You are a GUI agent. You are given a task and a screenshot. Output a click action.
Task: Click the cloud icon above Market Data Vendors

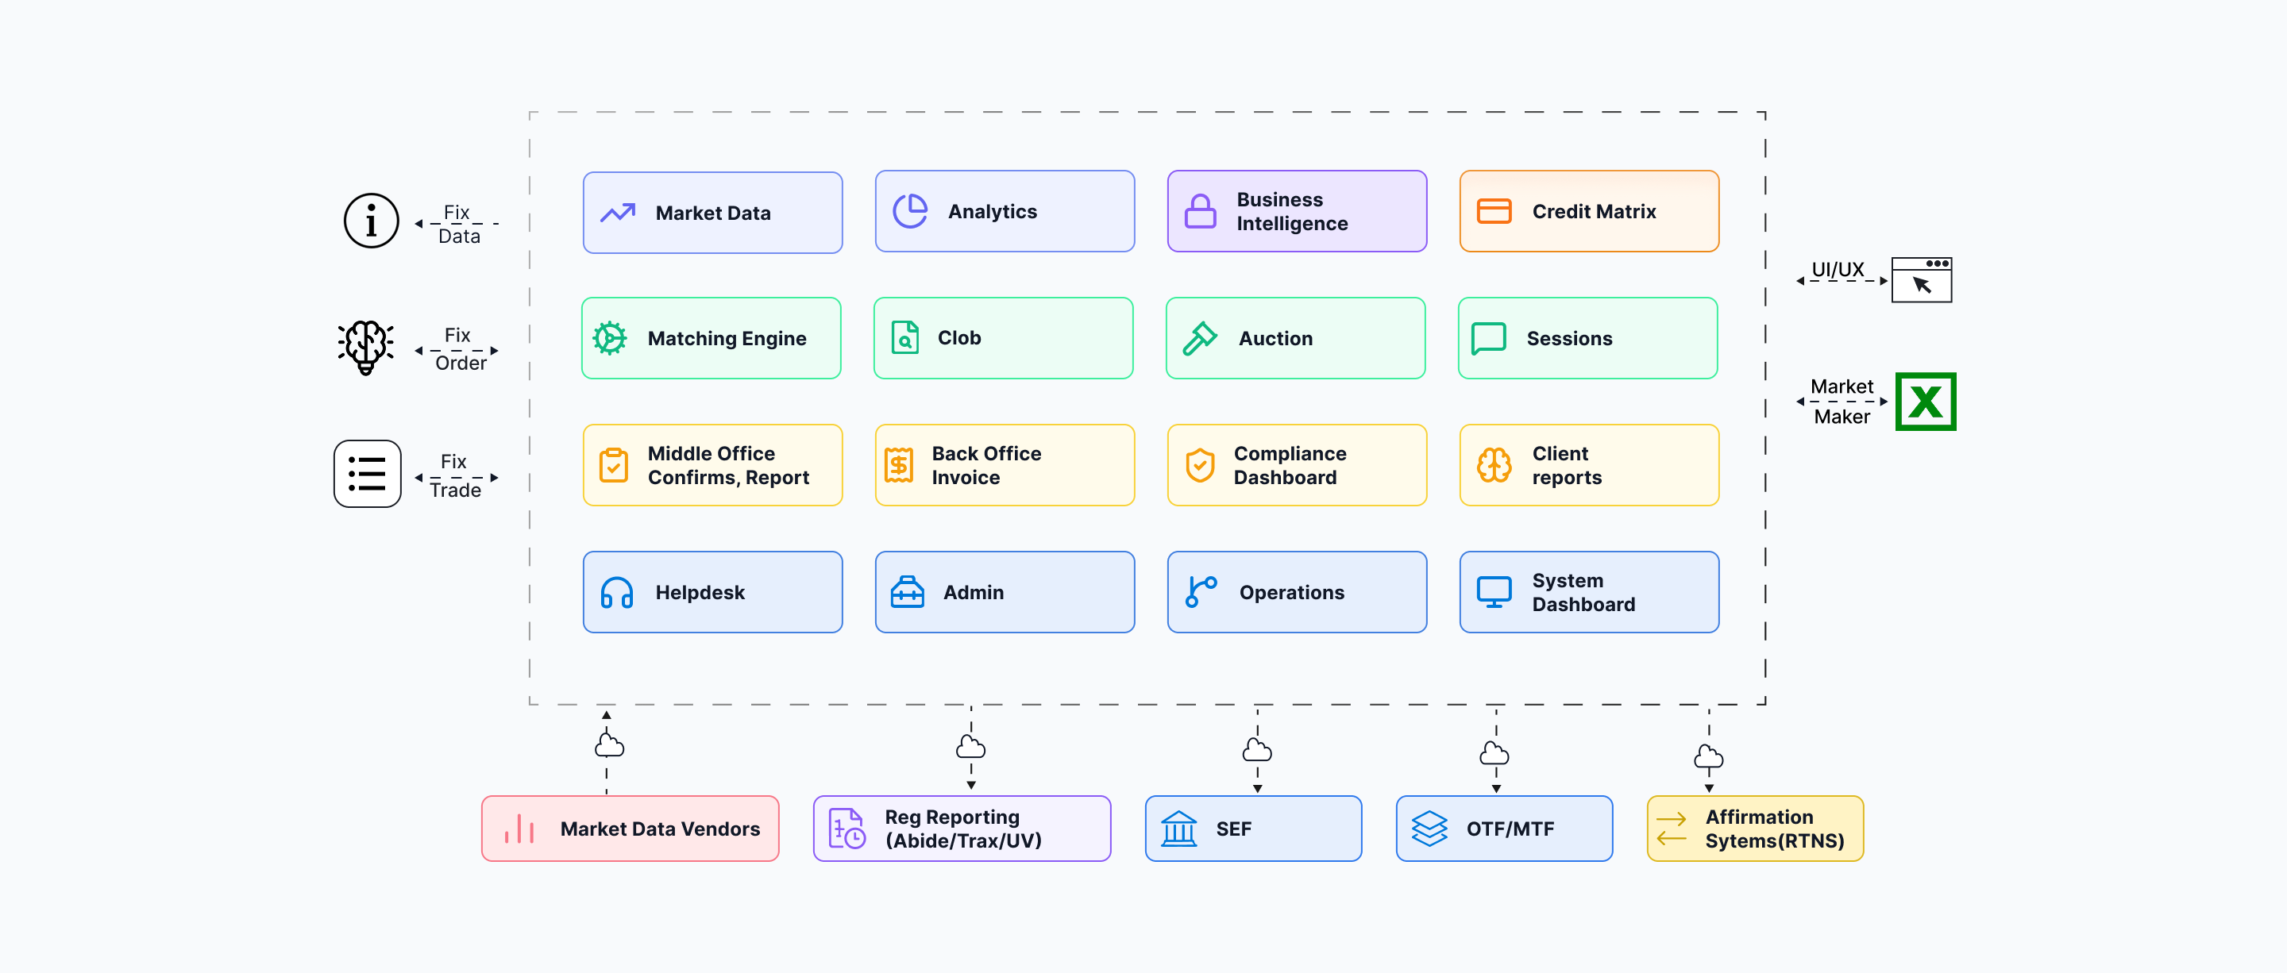(609, 745)
